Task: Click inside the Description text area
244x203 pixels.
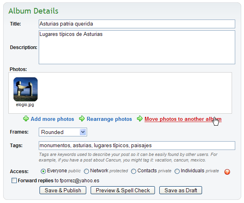Action: pyautogui.click(x=137, y=47)
